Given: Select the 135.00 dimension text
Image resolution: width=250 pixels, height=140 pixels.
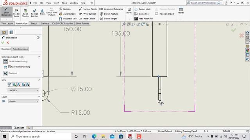Looking at the screenshot, I should 121,33.
